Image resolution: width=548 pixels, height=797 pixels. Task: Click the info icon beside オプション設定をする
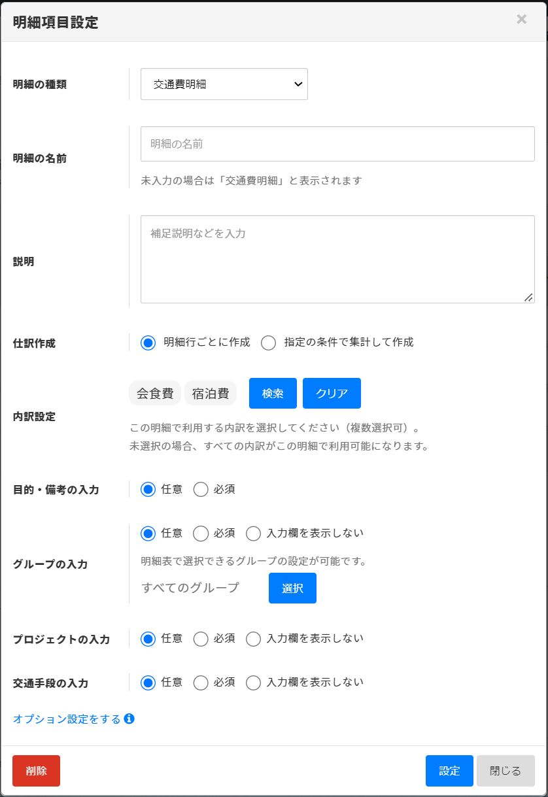(x=129, y=719)
